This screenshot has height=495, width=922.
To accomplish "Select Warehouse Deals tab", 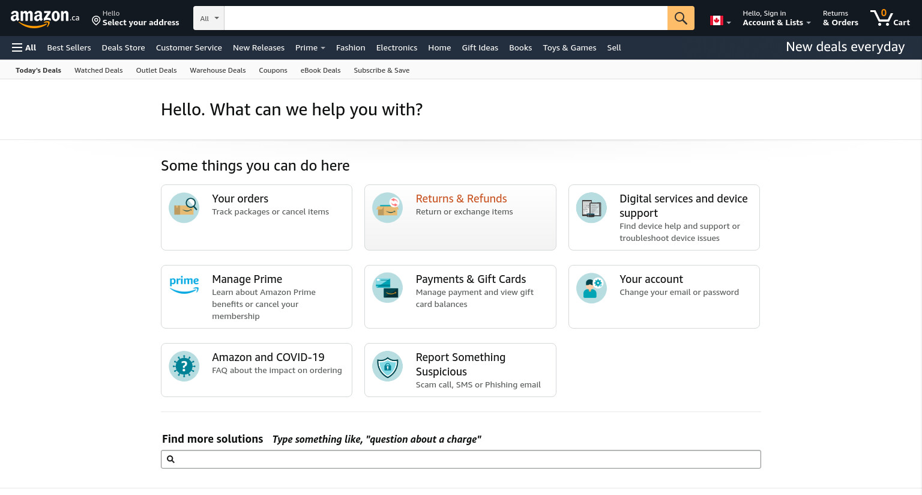I will [218, 70].
